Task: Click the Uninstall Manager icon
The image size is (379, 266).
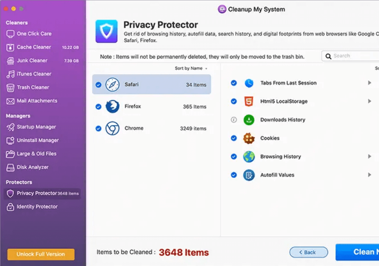Action: click(x=10, y=140)
